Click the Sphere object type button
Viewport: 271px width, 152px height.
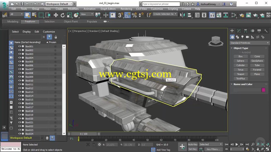pos(241,61)
